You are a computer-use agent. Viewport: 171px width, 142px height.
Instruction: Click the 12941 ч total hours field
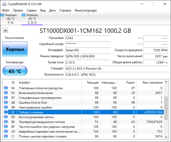[x=156, y=62]
